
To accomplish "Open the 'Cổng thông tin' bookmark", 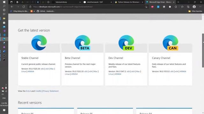I will tap(19, 11).
